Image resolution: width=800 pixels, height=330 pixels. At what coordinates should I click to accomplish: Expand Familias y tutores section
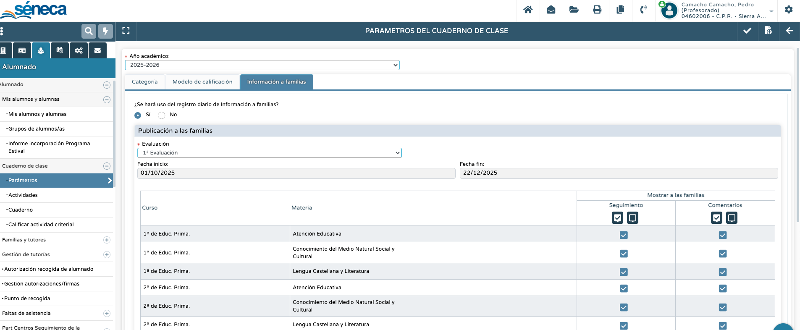click(x=107, y=240)
